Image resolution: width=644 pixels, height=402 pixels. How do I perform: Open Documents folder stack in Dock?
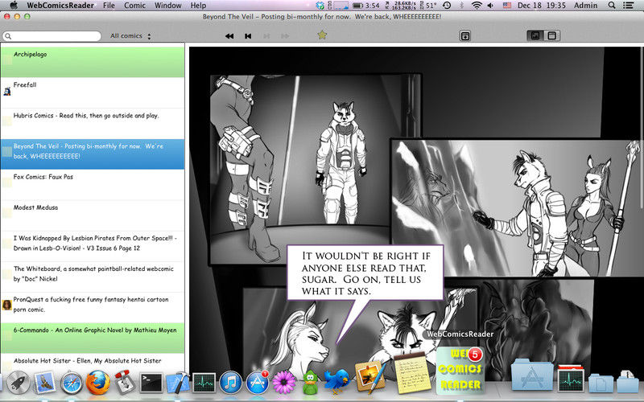click(x=601, y=384)
